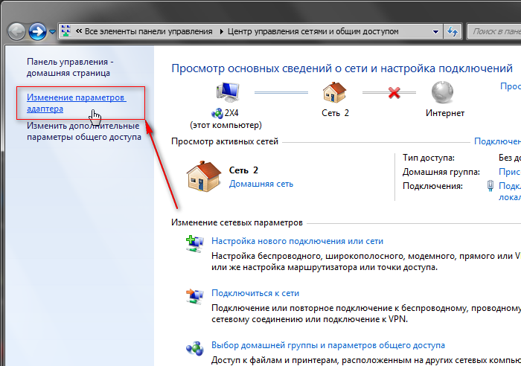Image resolution: width=521 pixels, height=366 pixels.
Task: Open 'Настройка нового подключения или сети'
Action: click(298, 241)
